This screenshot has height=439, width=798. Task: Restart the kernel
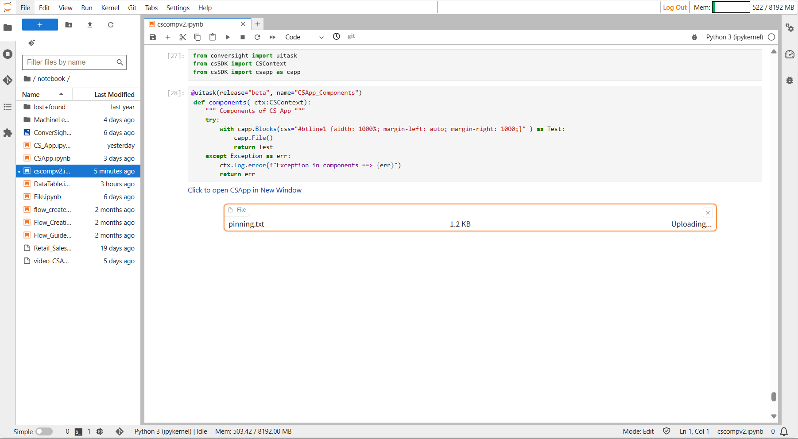[x=257, y=37]
